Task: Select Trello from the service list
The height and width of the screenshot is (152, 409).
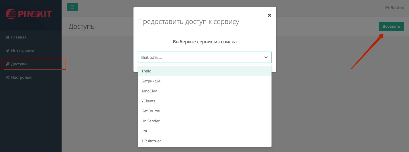Action: (204, 71)
